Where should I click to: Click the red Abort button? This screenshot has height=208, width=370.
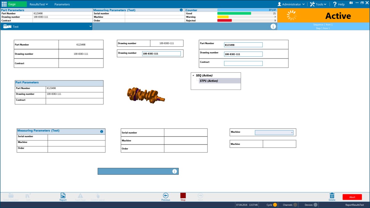click(352, 197)
